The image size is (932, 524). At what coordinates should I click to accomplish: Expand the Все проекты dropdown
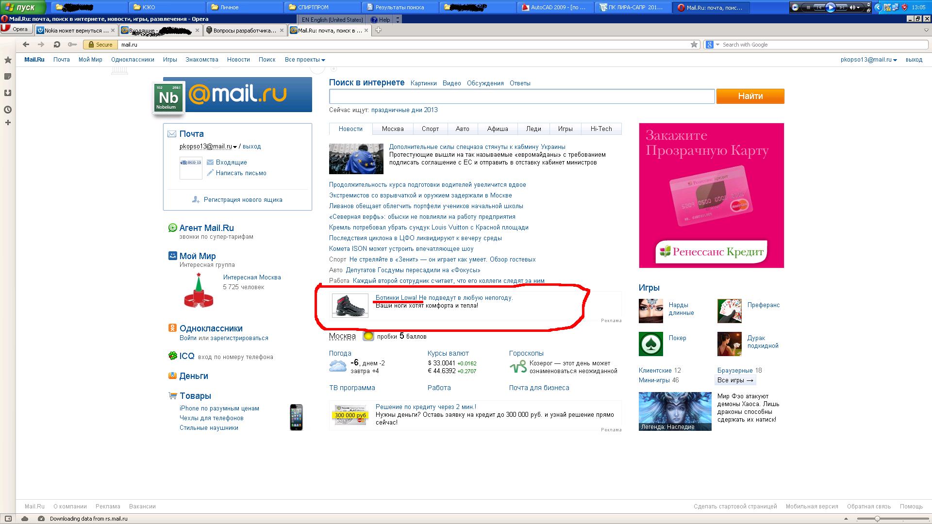tap(305, 60)
